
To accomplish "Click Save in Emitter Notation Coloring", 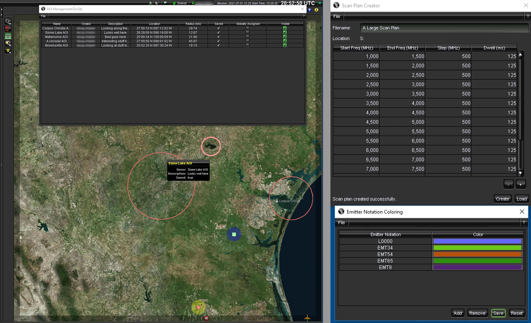I will tap(498, 313).
